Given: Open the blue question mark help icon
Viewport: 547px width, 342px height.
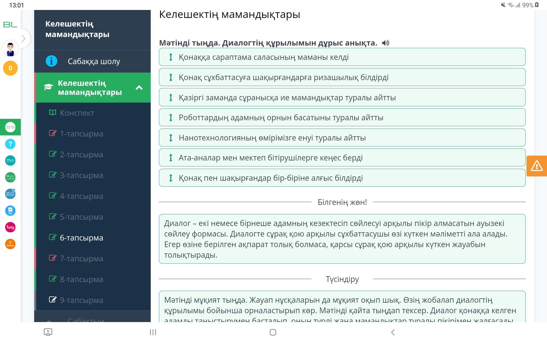Looking at the screenshot, I should tap(10, 144).
